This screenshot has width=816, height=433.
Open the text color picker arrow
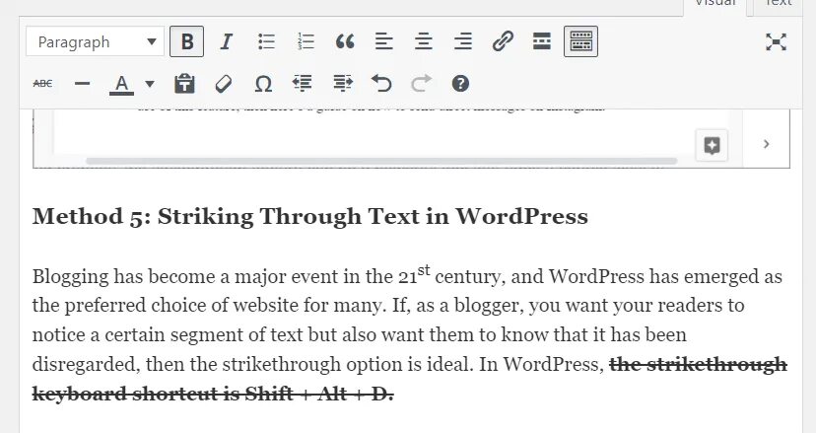pos(150,84)
